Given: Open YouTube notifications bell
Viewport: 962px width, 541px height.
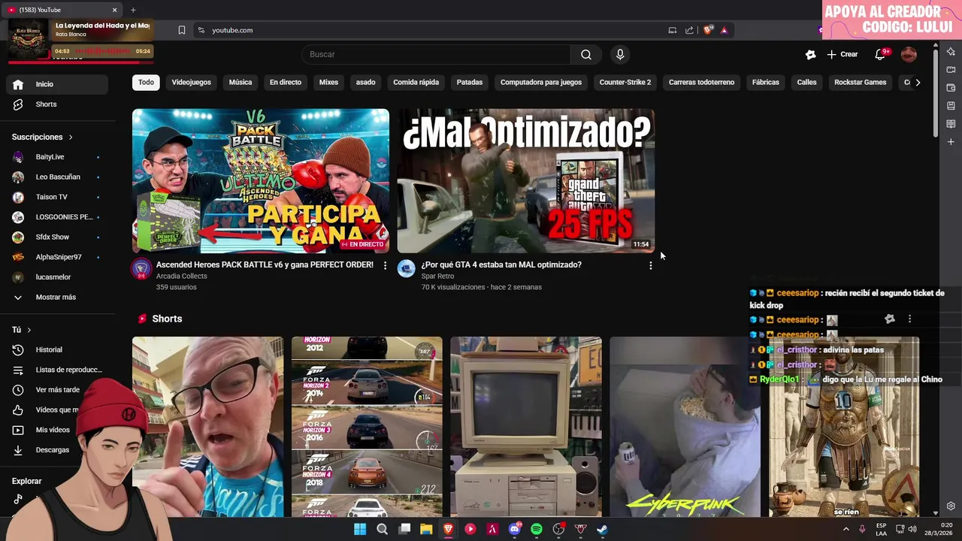Looking at the screenshot, I should click(x=880, y=54).
